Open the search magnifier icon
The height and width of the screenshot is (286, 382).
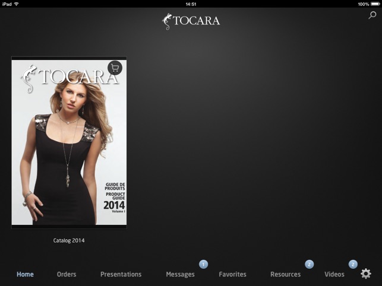(372, 15)
